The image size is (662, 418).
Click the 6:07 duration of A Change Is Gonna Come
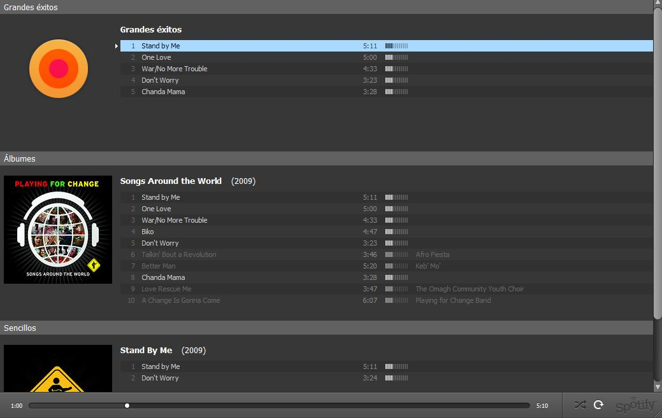tap(370, 300)
